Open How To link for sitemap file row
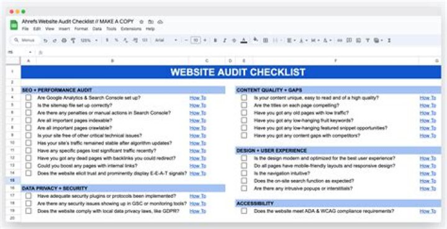 [x=197, y=106]
